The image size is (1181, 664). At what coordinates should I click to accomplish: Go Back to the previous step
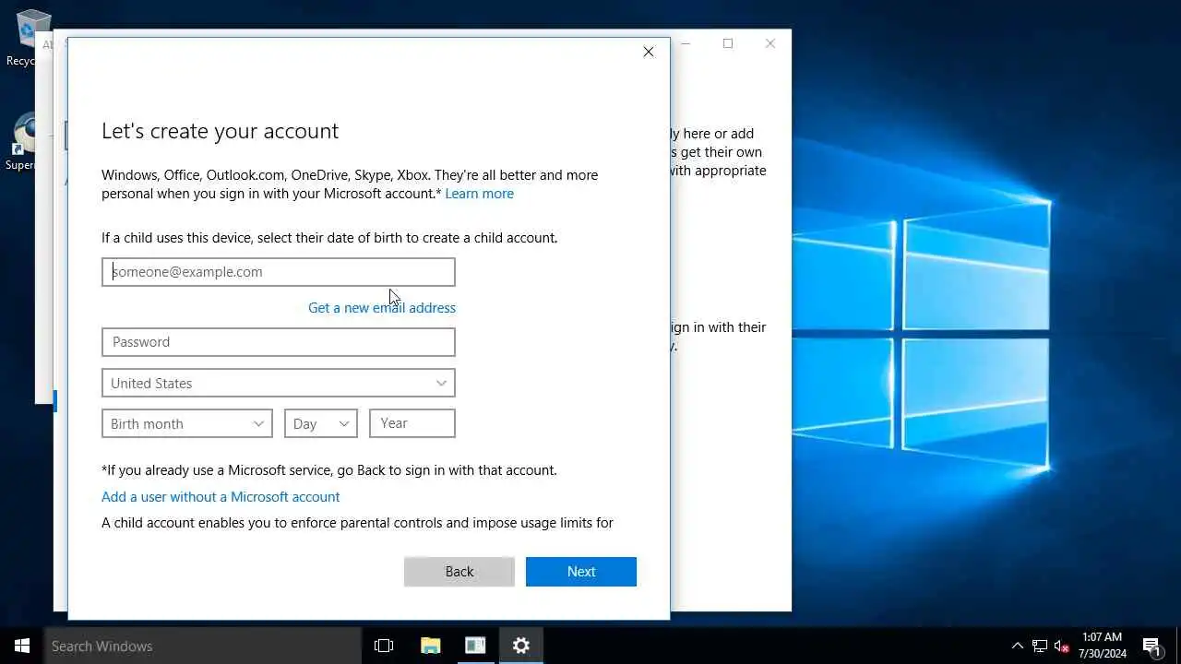pyautogui.click(x=459, y=572)
